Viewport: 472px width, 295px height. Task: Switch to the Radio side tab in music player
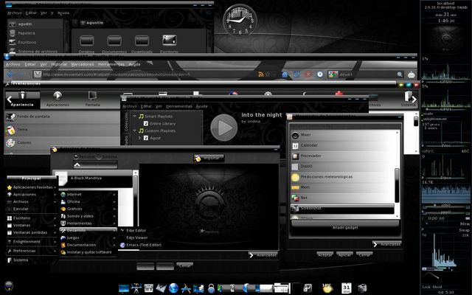pyautogui.click(x=126, y=140)
